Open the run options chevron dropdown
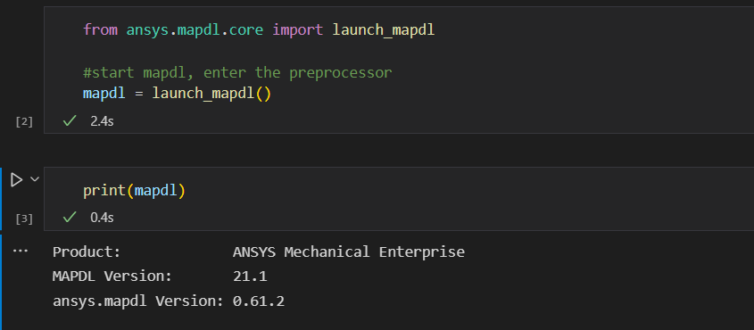The image size is (754, 330). [35, 179]
